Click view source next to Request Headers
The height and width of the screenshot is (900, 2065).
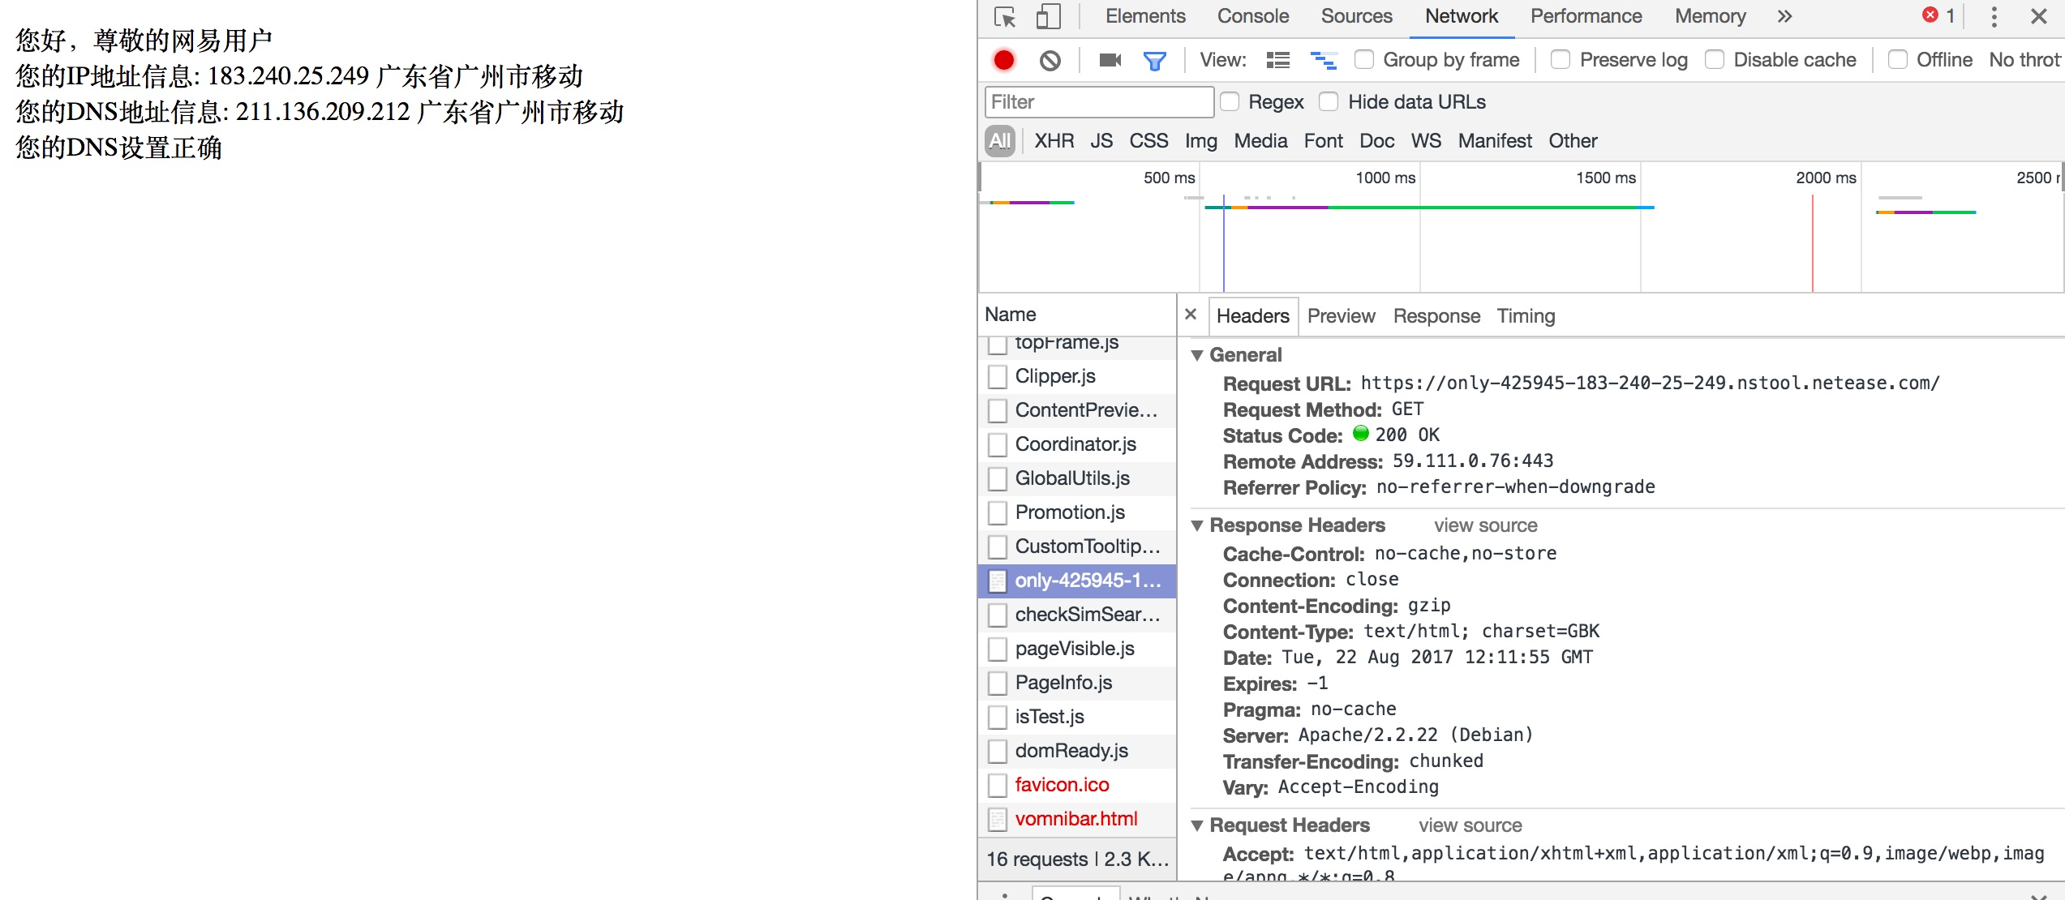tap(1470, 825)
